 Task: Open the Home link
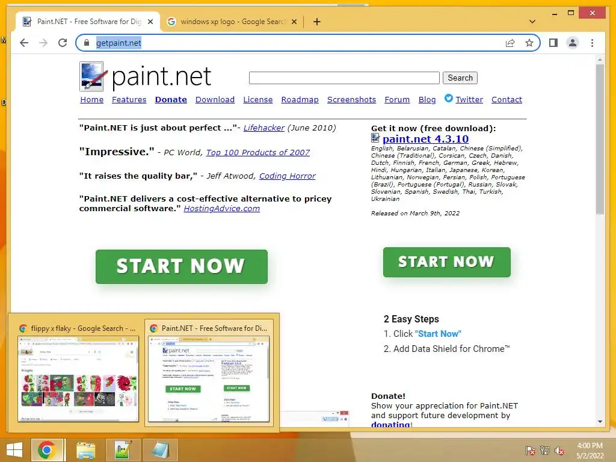click(x=92, y=100)
